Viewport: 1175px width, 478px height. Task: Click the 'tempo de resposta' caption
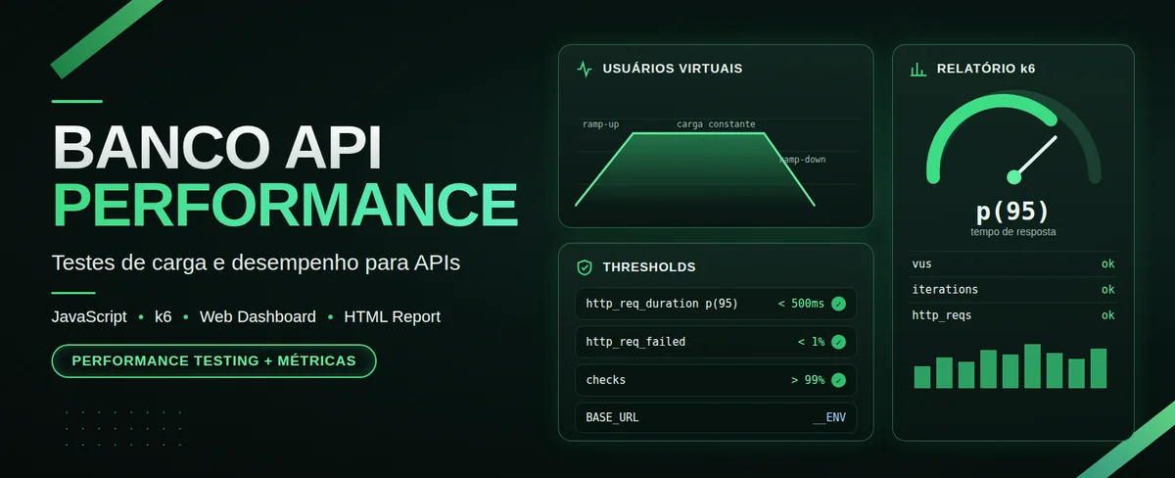[1013, 232]
